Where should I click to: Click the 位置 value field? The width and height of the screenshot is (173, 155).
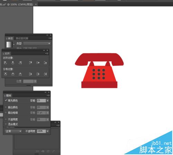28,81
